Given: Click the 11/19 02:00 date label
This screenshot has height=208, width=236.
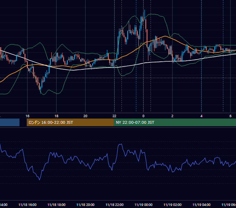Looking at the screenshot, I should click(x=172, y=205).
